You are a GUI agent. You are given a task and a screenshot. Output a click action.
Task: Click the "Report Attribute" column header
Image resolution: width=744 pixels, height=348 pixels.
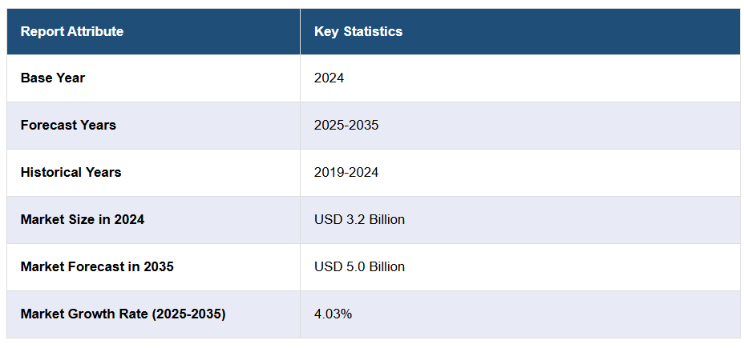coord(72,32)
